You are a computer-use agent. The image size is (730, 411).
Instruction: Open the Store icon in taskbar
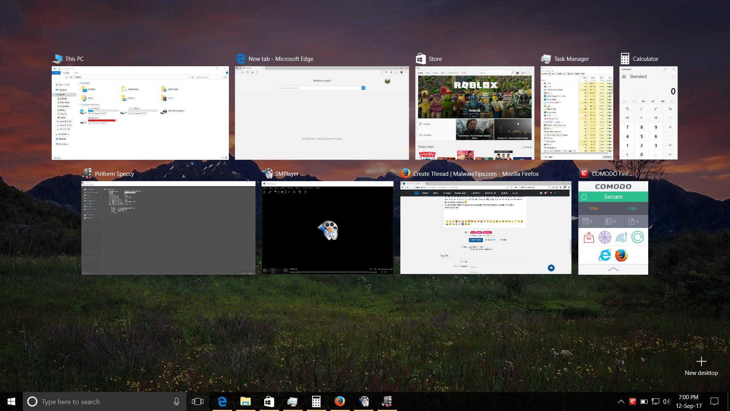coord(269,401)
